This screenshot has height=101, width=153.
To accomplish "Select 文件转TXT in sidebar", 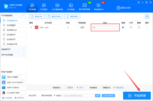I will [x=13, y=39].
